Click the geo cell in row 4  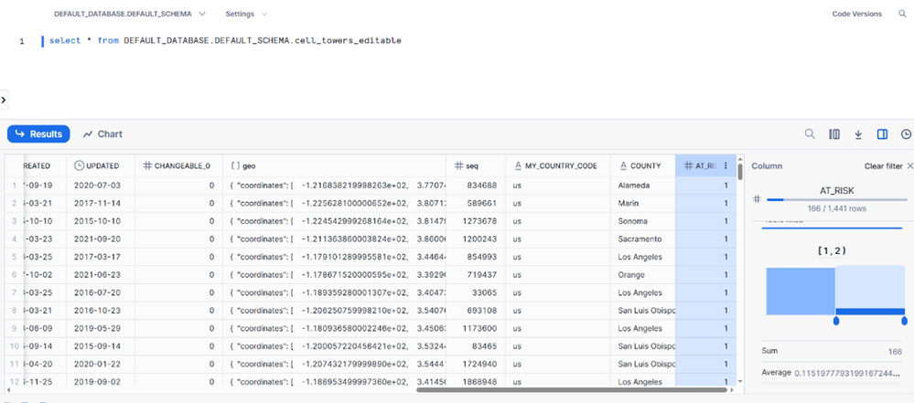click(x=334, y=239)
